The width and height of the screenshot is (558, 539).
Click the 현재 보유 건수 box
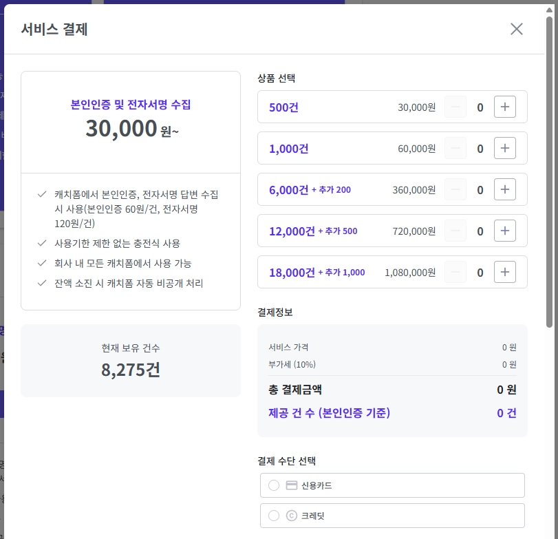coord(131,361)
